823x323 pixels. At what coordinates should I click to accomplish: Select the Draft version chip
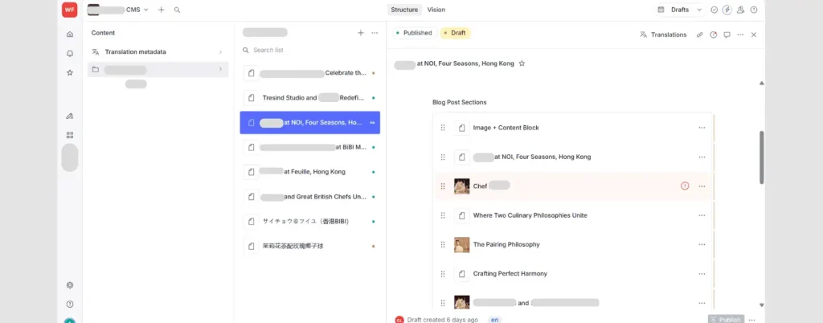click(x=454, y=33)
